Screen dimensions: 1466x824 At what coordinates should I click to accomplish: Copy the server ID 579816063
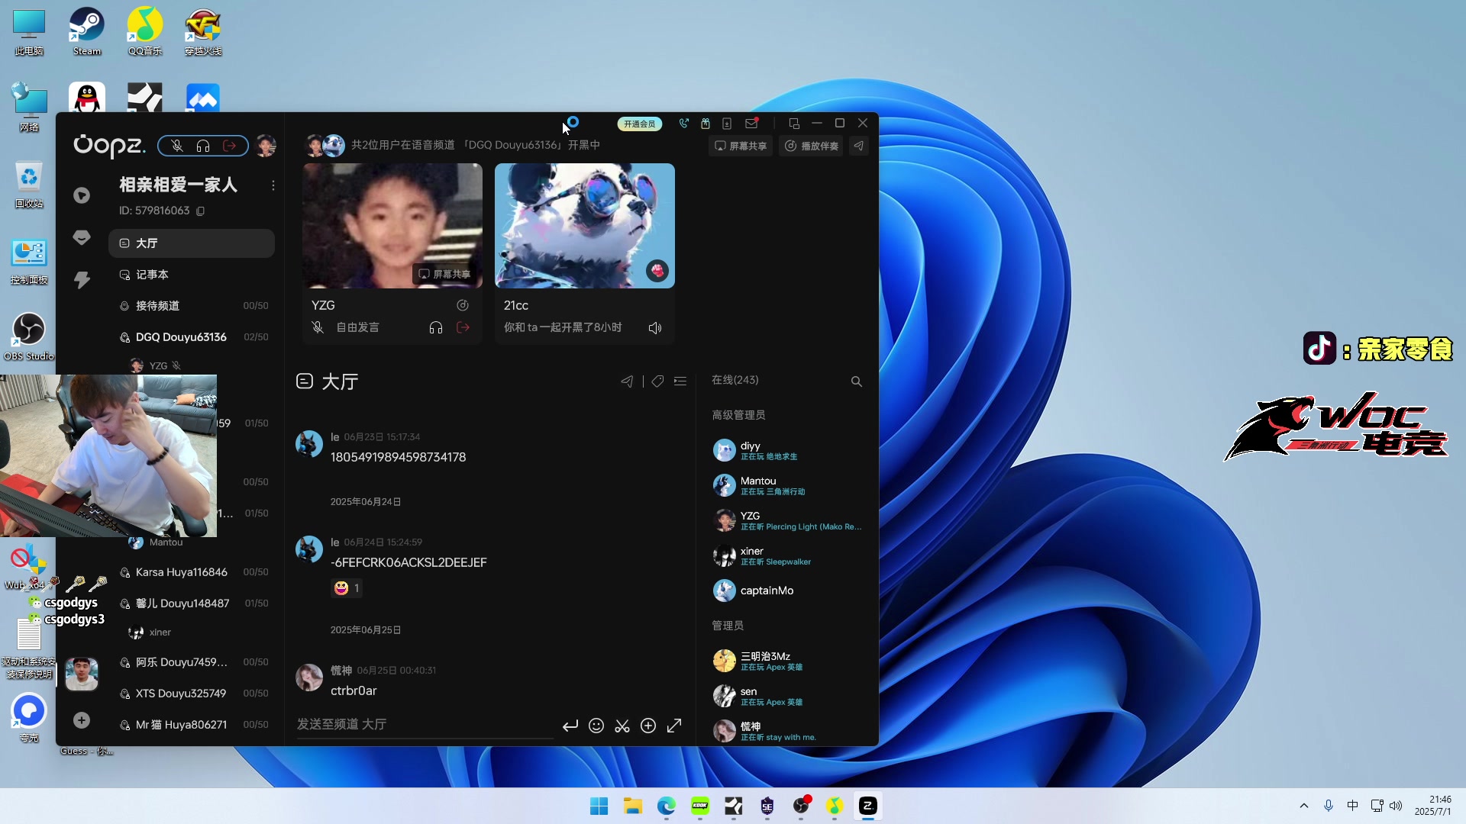[201, 211]
